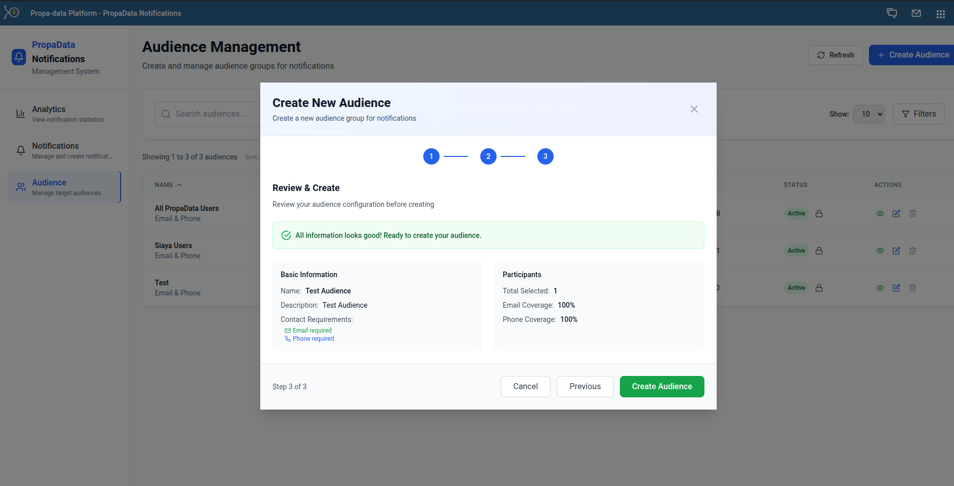Collapse the NAME column sort arrow

coord(178,184)
